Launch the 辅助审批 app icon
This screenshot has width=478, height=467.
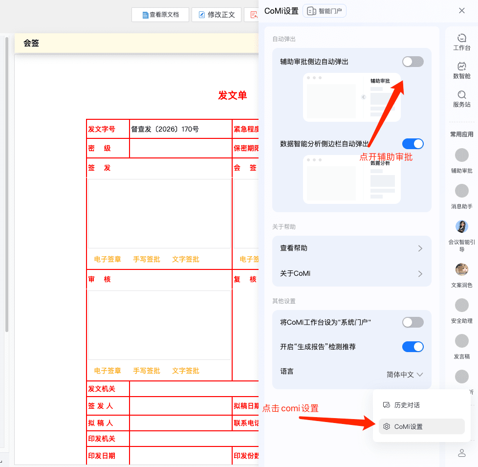pyautogui.click(x=461, y=155)
